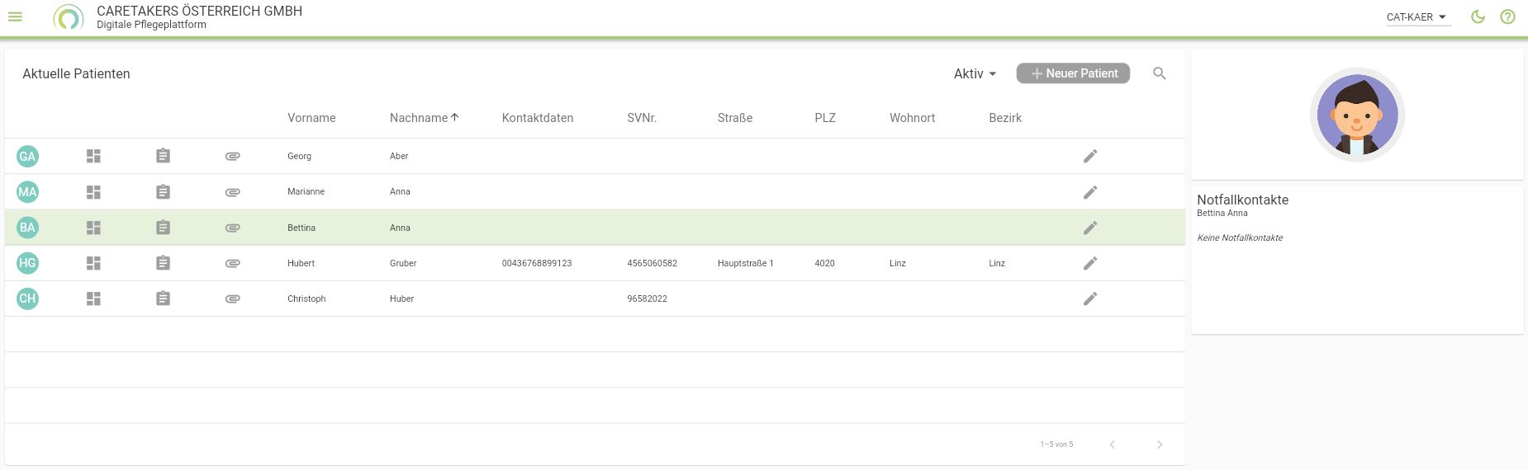Edit Georg Aber using pencil icon
The image size is (1528, 470).
(x=1090, y=156)
